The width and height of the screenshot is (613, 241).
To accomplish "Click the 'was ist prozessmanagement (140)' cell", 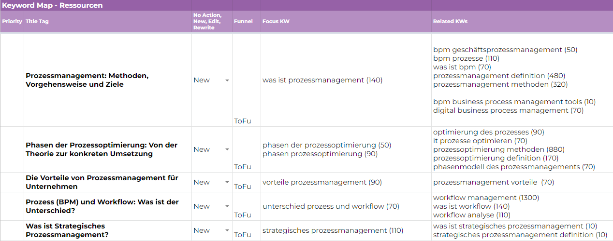I will point(322,80).
